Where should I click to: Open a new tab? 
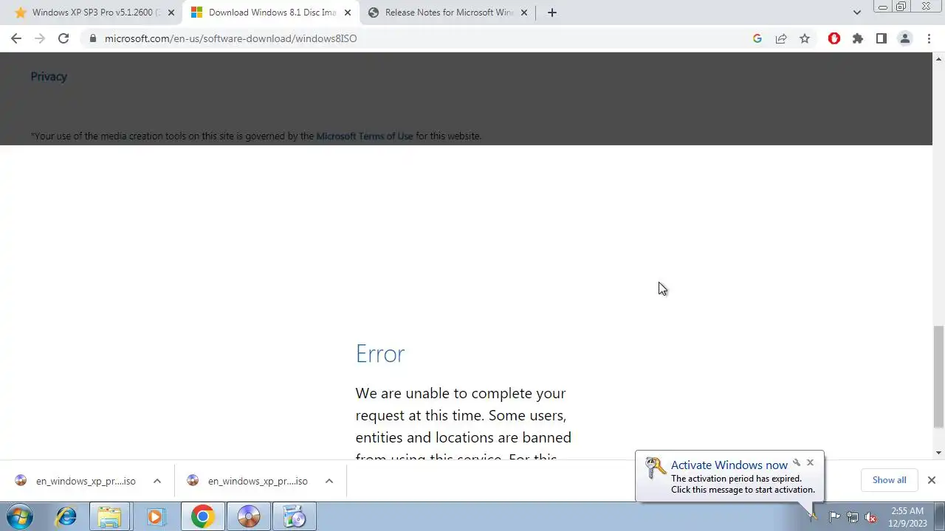pyautogui.click(x=552, y=13)
